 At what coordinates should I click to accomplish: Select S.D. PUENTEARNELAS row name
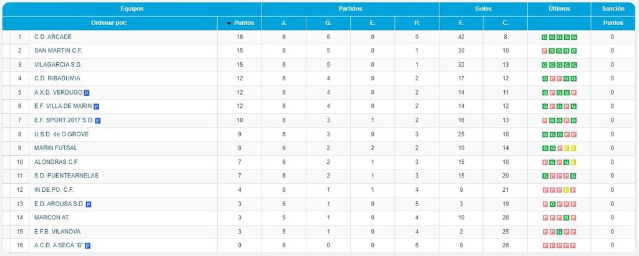66,176
